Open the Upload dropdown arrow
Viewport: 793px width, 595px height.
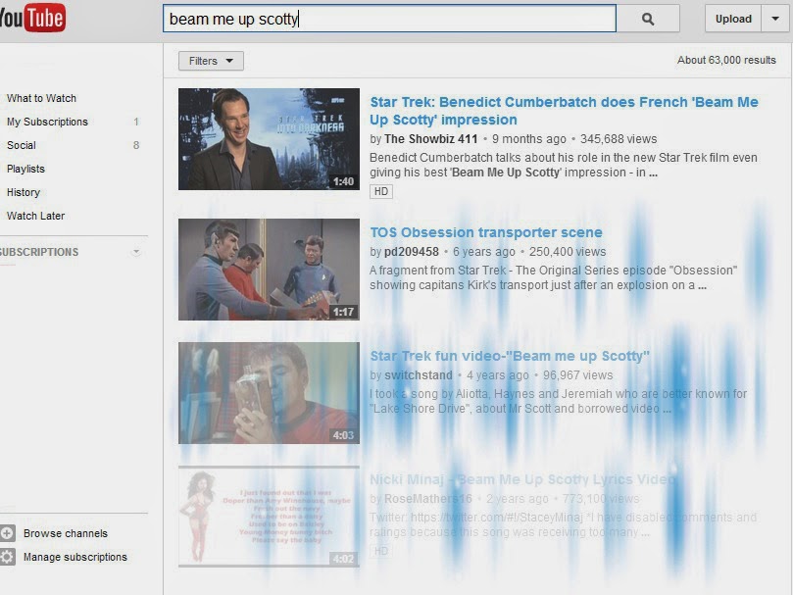point(775,19)
